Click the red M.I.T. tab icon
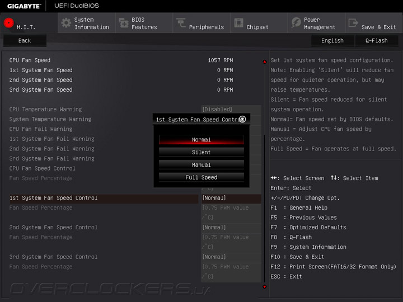403x302 pixels. (x=9, y=23)
